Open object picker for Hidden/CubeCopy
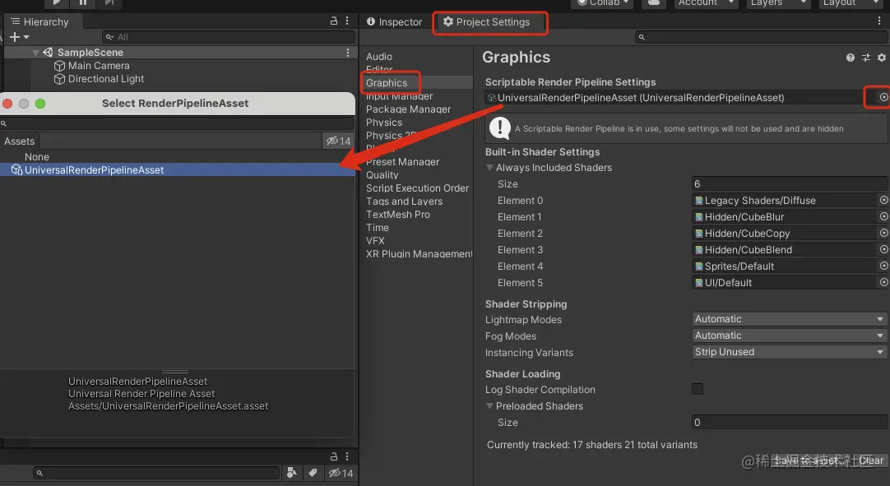The width and height of the screenshot is (890, 486). (883, 233)
